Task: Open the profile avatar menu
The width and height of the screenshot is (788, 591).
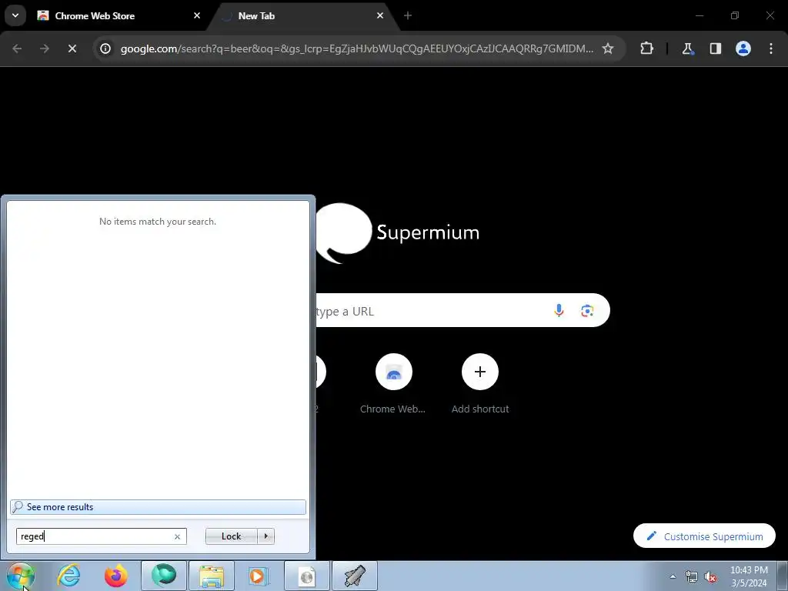Action: [x=743, y=48]
